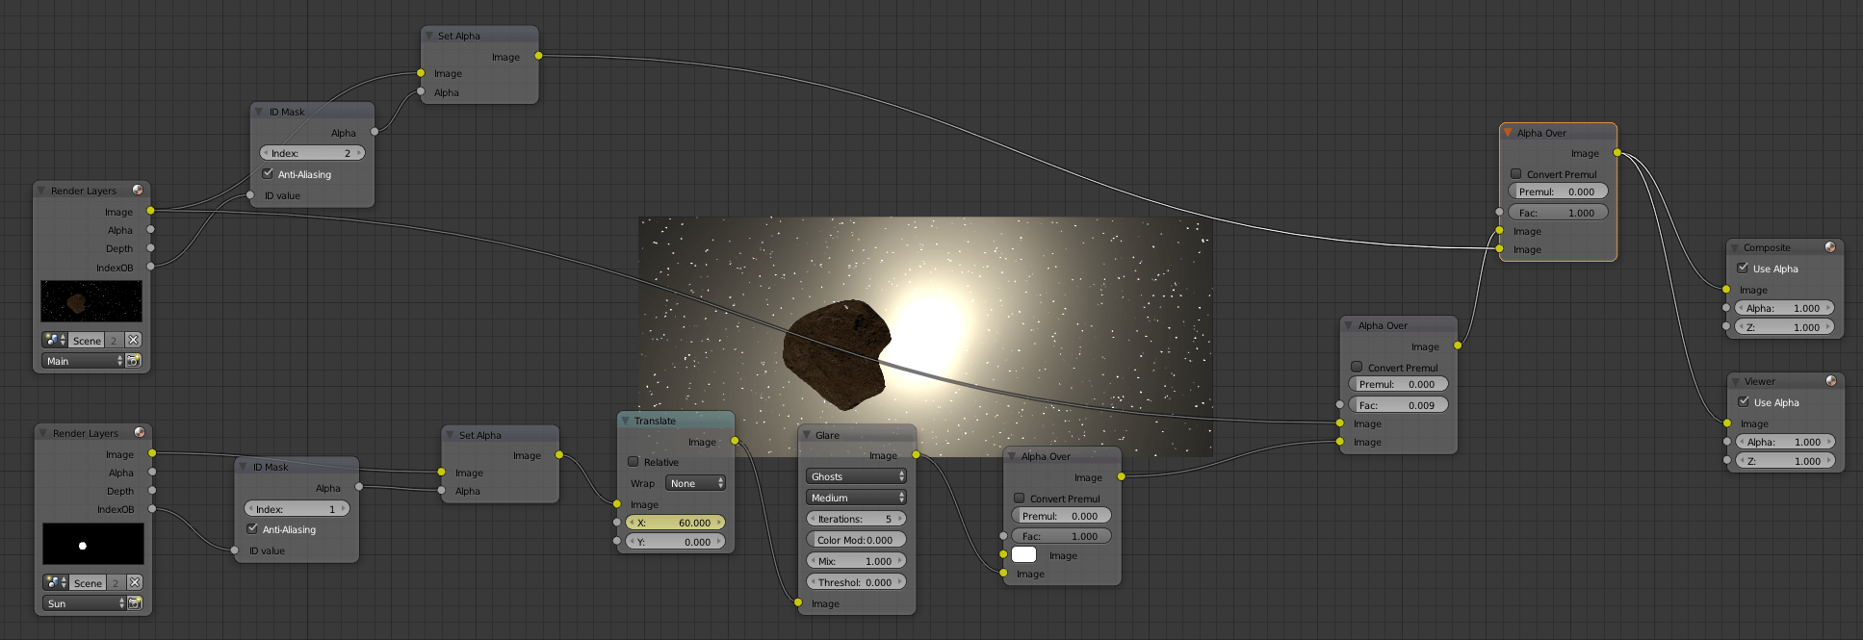The width and height of the screenshot is (1863, 640).
Task: Toggle preview icon on Viewer node header
Action: (x=1830, y=381)
